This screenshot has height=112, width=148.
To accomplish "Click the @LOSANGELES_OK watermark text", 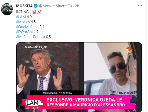I will click(36, 47).
